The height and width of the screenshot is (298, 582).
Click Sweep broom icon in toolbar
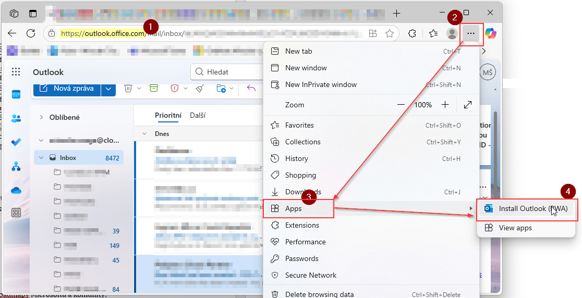click(x=200, y=88)
